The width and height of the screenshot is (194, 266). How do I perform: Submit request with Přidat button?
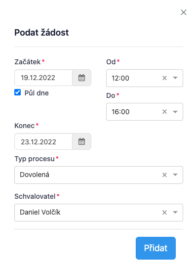[155, 248]
